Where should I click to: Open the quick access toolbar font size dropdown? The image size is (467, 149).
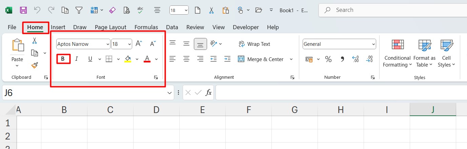pyautogui.click(x=186, y=11)
